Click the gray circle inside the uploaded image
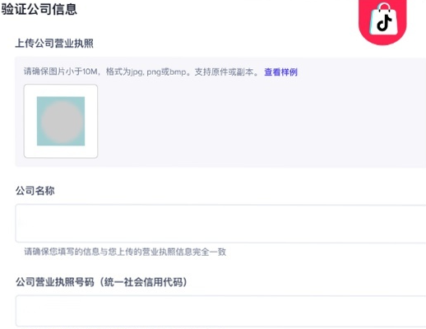 coord(63,122)
